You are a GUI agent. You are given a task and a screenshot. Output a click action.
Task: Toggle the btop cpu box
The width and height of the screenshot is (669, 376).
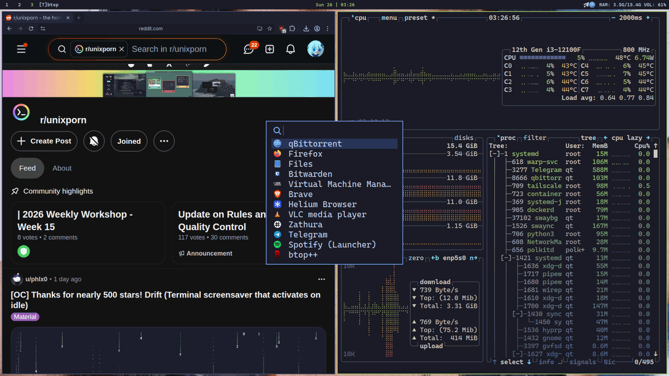tap(360, 18)
